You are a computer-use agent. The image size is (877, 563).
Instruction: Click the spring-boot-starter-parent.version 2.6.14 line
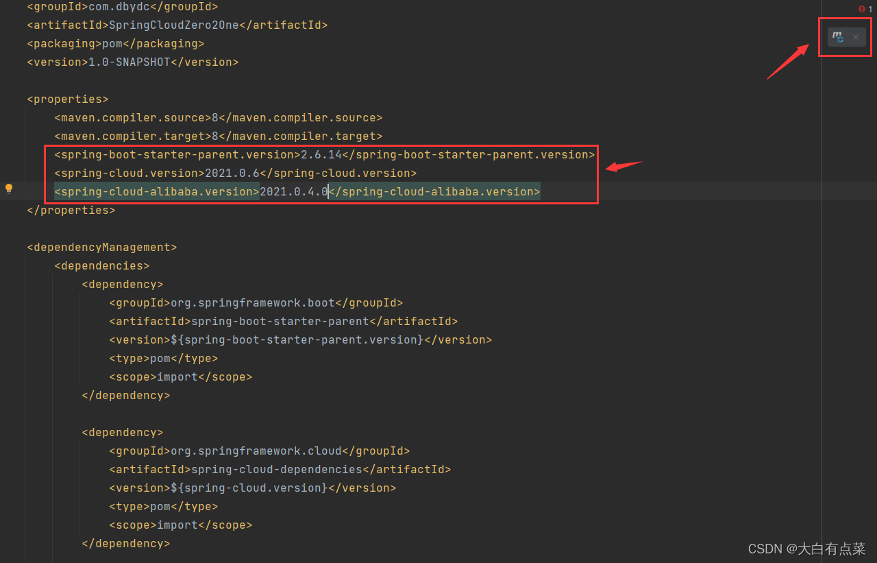click(x=325, y=155)
